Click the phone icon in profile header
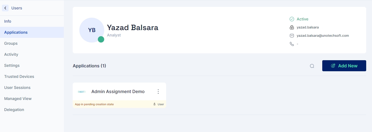Screen dimensions: 372x132 [x=292, y=44]
